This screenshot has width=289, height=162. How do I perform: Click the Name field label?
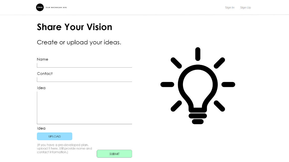click(x=42, y=59)
